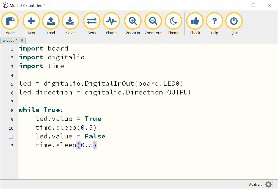This screenshot has width=278, height=189.
Task: Close the untitled tab
Action: (x=22, y=40)
